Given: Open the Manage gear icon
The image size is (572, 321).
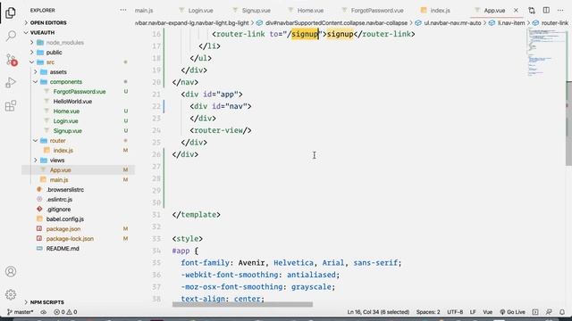Looking at the screenshot, I should click(x=11, y=294).
